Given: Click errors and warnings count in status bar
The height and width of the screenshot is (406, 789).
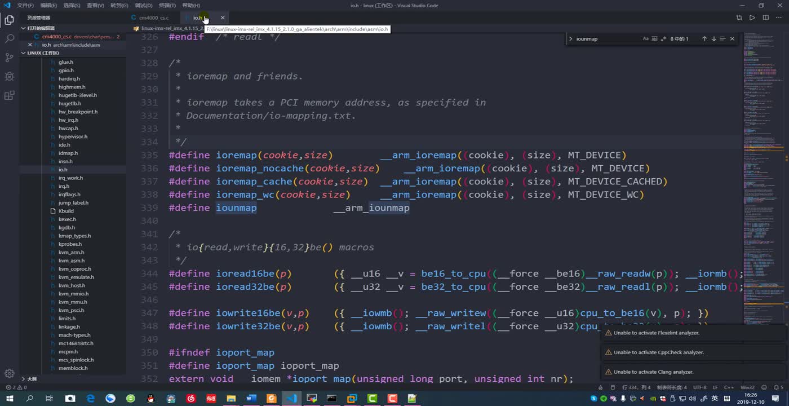Looking at the screenshot, I should click(16, 387).
